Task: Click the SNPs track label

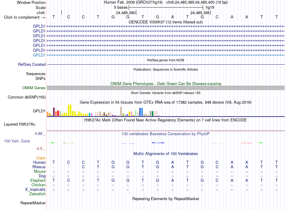Action: pyautogui.click(x=40, y=78)
